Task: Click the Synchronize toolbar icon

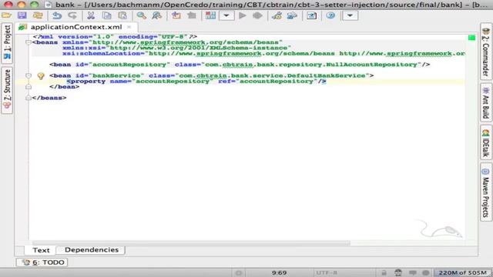Action: (x=38, y=15)
